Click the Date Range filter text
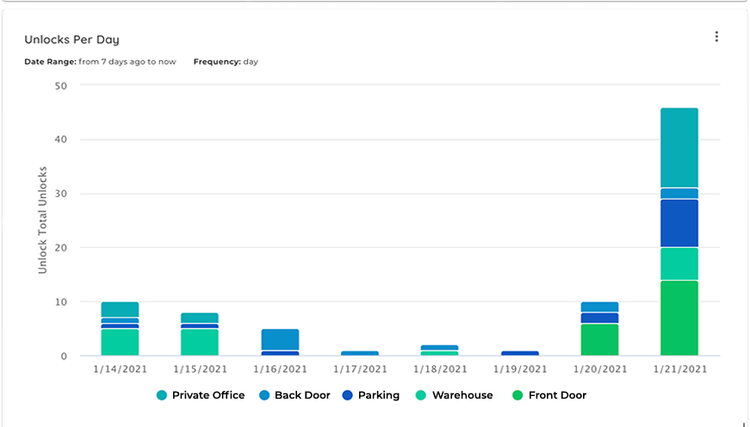Image resolution: width=750 pixels, height=427 pixels. pyautogui.click(x=100, y=62)
